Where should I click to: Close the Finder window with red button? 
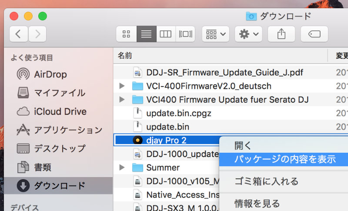pyautogui.click(x=14, y=16)
